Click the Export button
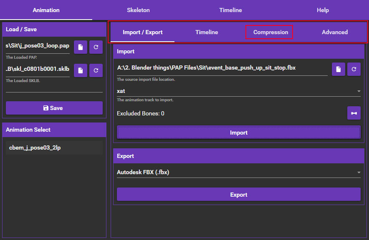Image resolution: width=369 pixels, height=240 pixels. click(x=238, y=195)
